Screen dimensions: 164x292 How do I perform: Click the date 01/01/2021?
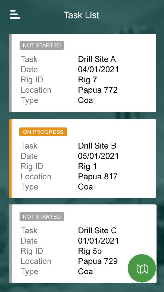tap(98, 241)
